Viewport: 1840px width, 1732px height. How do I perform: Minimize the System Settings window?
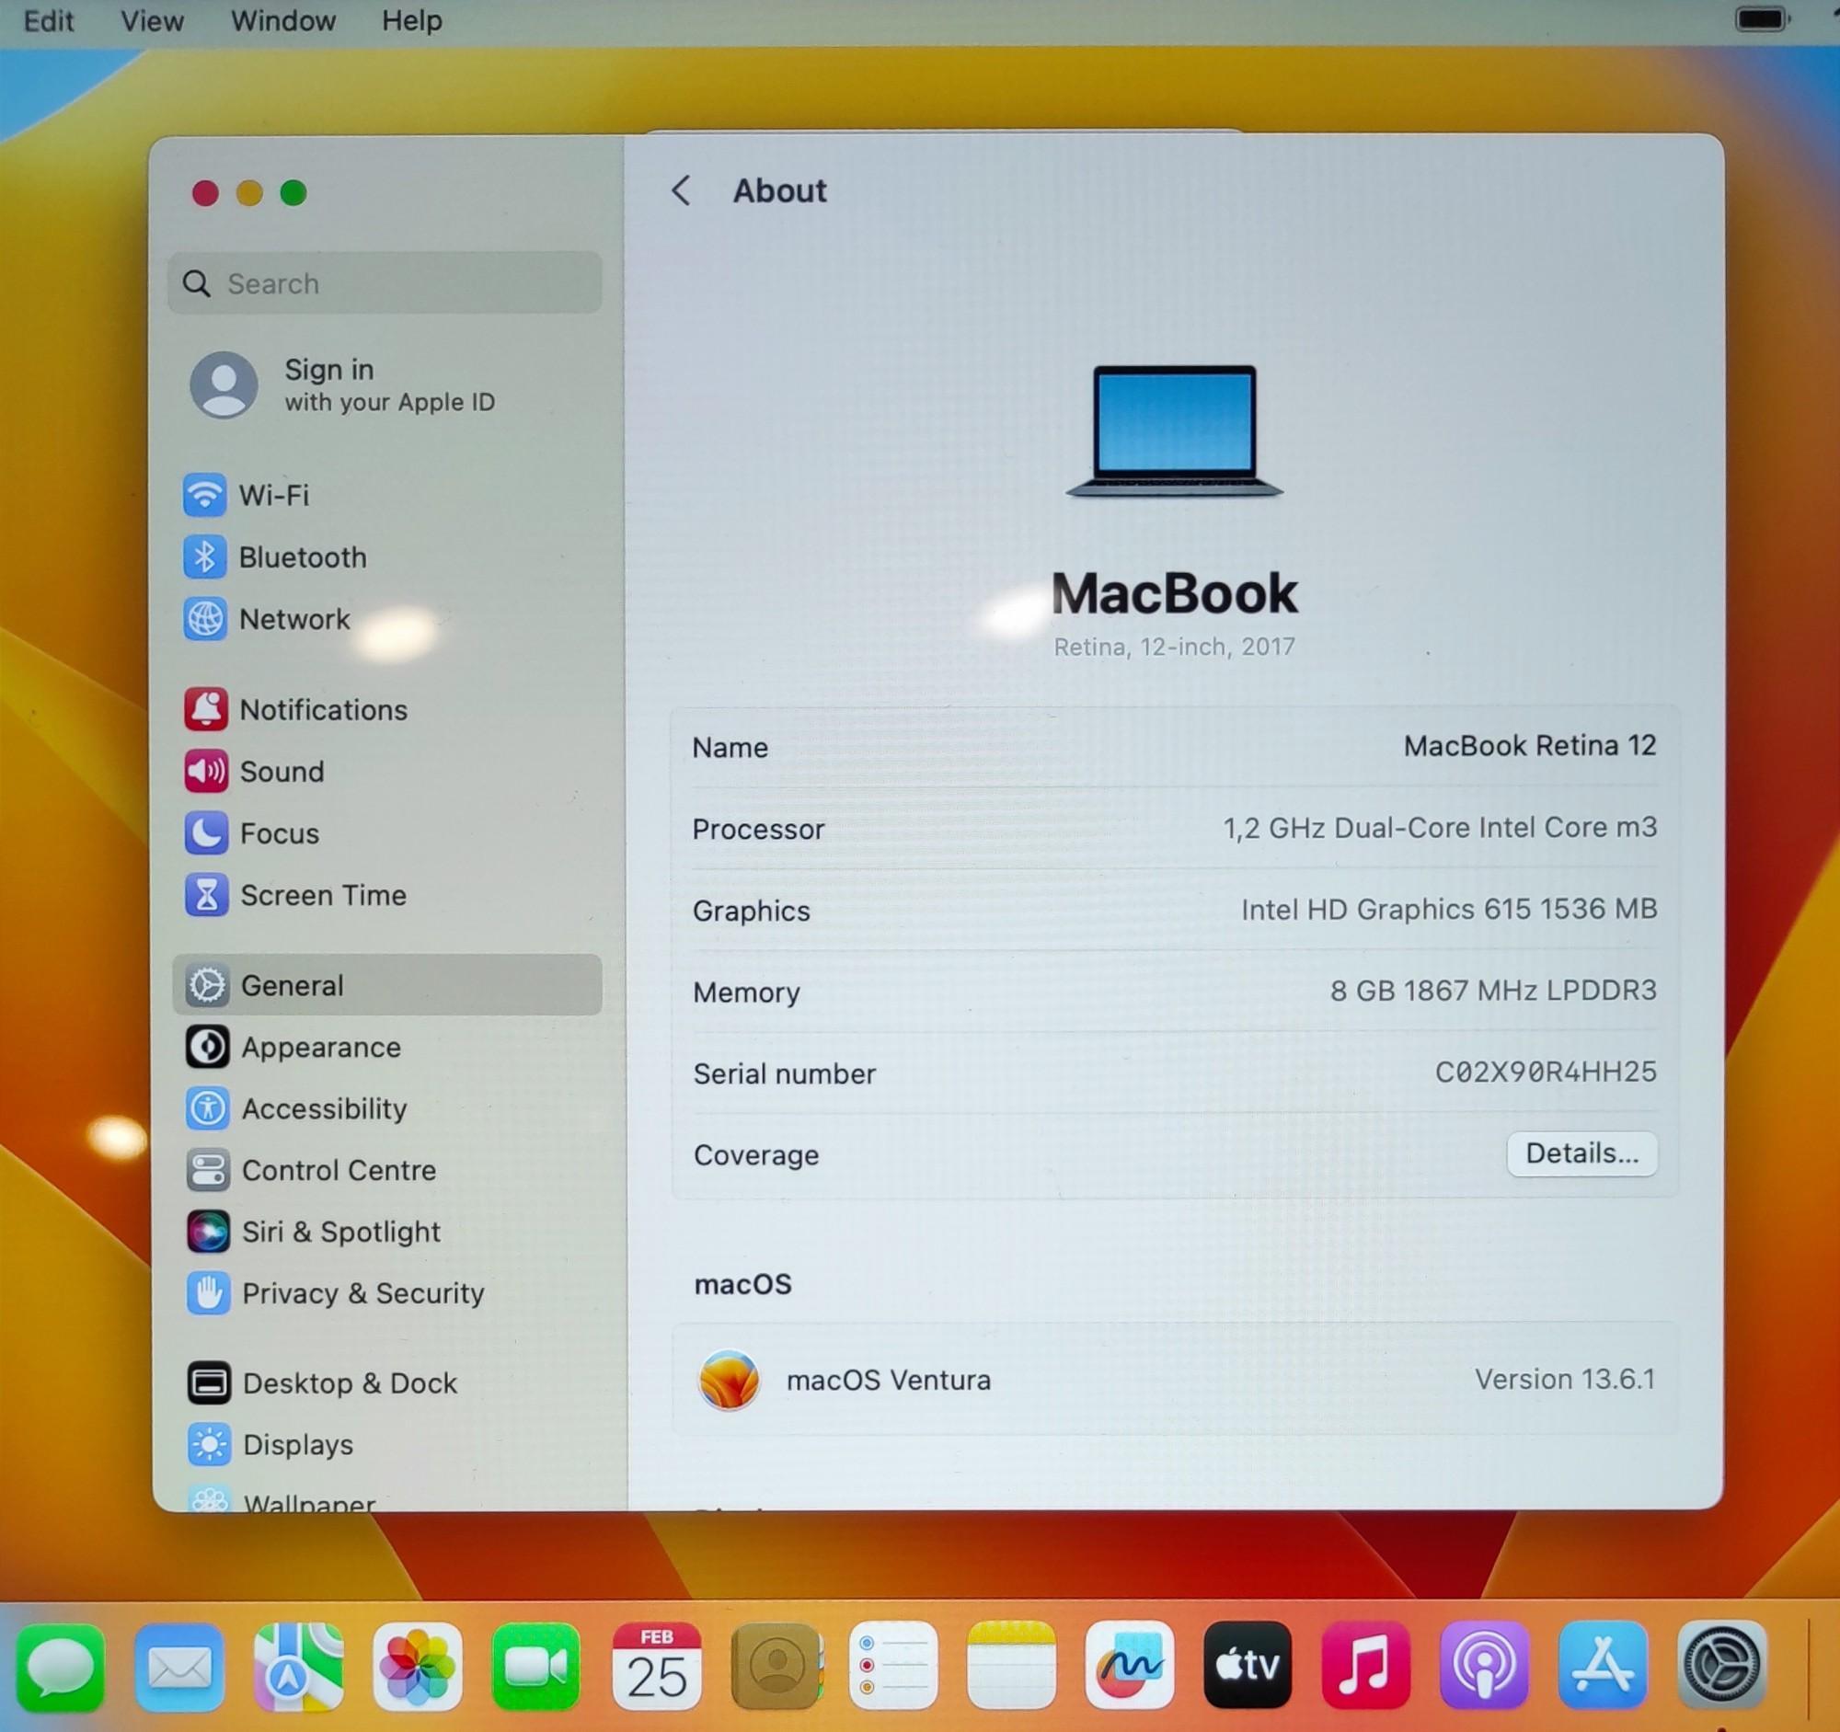249,193
